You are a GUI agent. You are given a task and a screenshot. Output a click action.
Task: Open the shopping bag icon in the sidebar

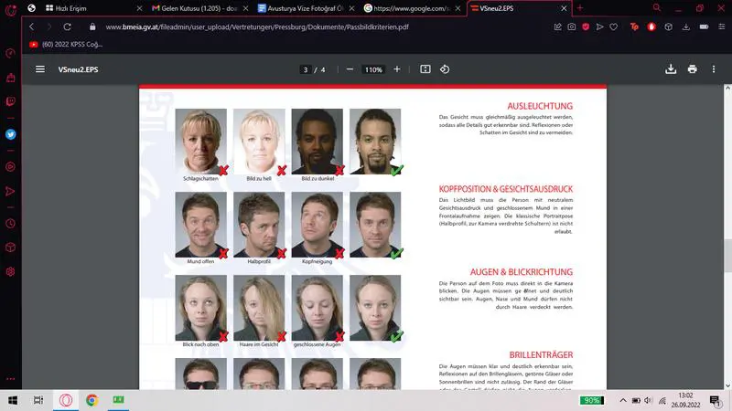10,78
